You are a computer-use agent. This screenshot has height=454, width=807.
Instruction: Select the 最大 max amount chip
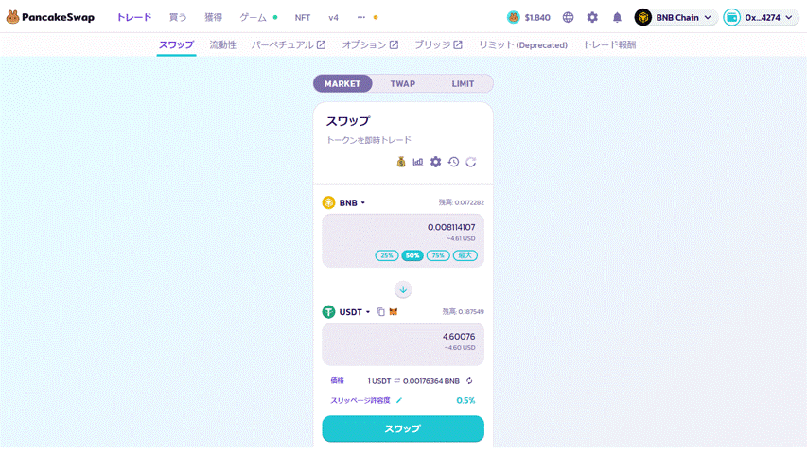pyautogui.click(x=465, y=255)
